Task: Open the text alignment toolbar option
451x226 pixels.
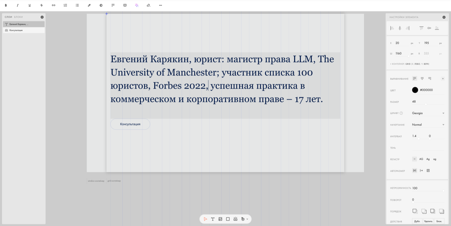Action: click(113, 5)
